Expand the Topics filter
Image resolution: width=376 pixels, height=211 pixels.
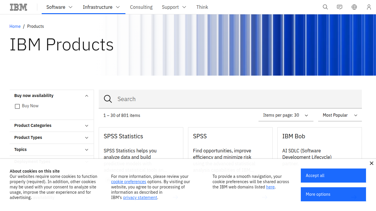click(52, 150)
